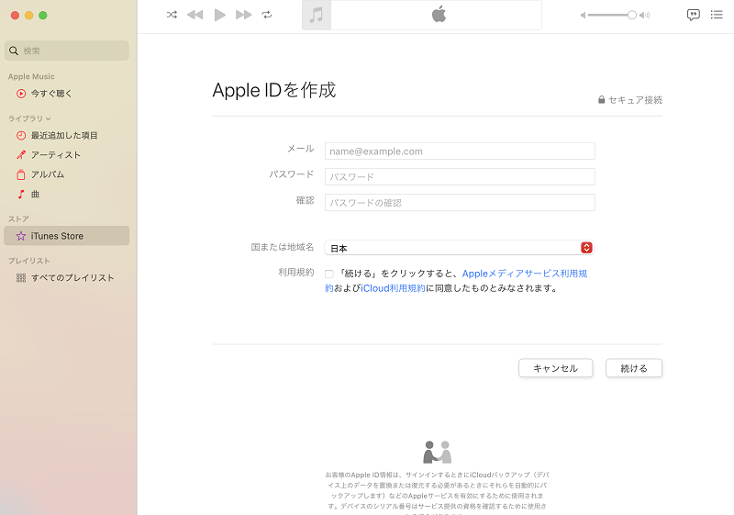Click the lock icon beside セキュア接続

[602, 100]
